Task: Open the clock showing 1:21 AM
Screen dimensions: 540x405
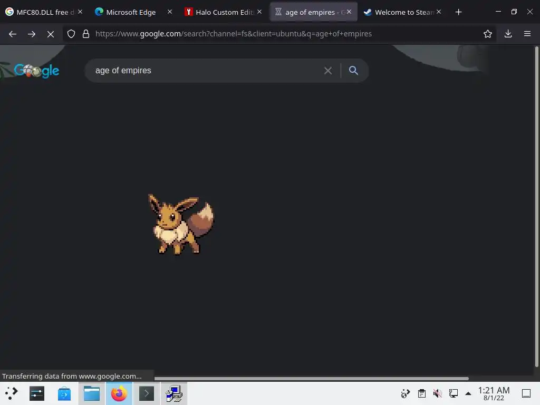Action: pyautogui.click(x=494, y=393)
